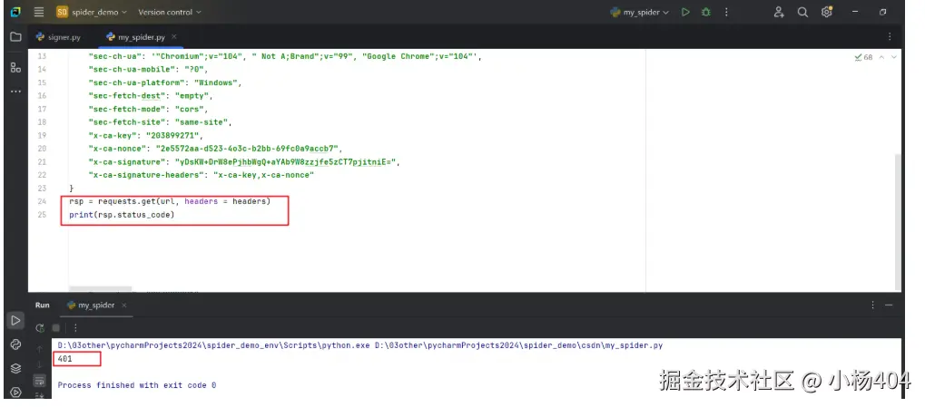Image resolution: width=925 pixels, height=407 pixels.
Task: Click line number 25 in gutter
Action: [41, 215]
